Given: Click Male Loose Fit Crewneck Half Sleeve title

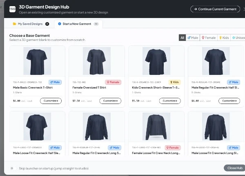Looking at the screenshot, I should [x=37, y=153].
